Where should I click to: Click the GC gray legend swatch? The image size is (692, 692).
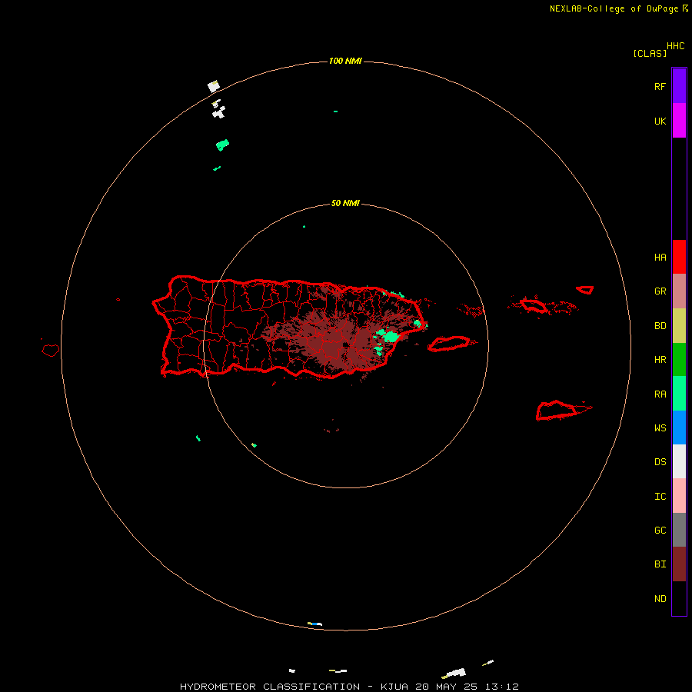tap(679, 530)
